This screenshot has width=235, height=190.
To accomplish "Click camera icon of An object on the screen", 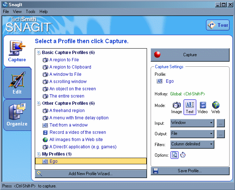I will pos(45,89).
